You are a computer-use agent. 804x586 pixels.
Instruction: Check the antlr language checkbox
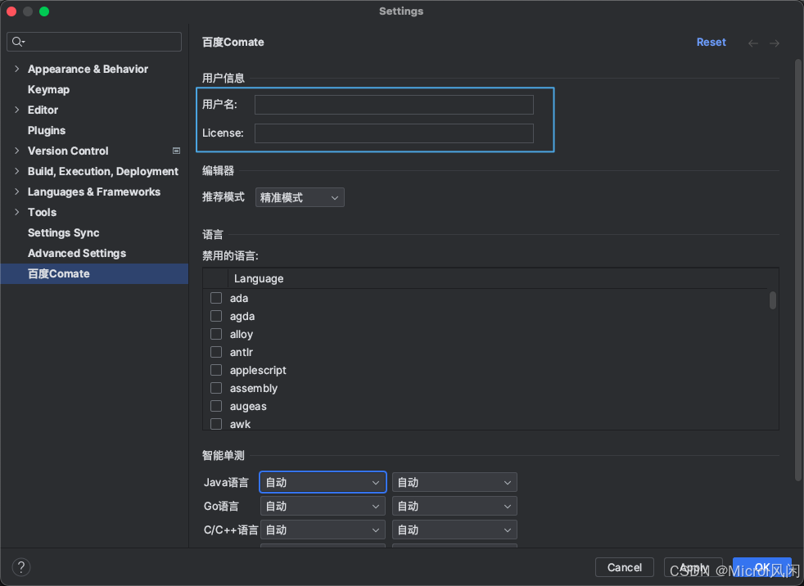tap(216, 352)
